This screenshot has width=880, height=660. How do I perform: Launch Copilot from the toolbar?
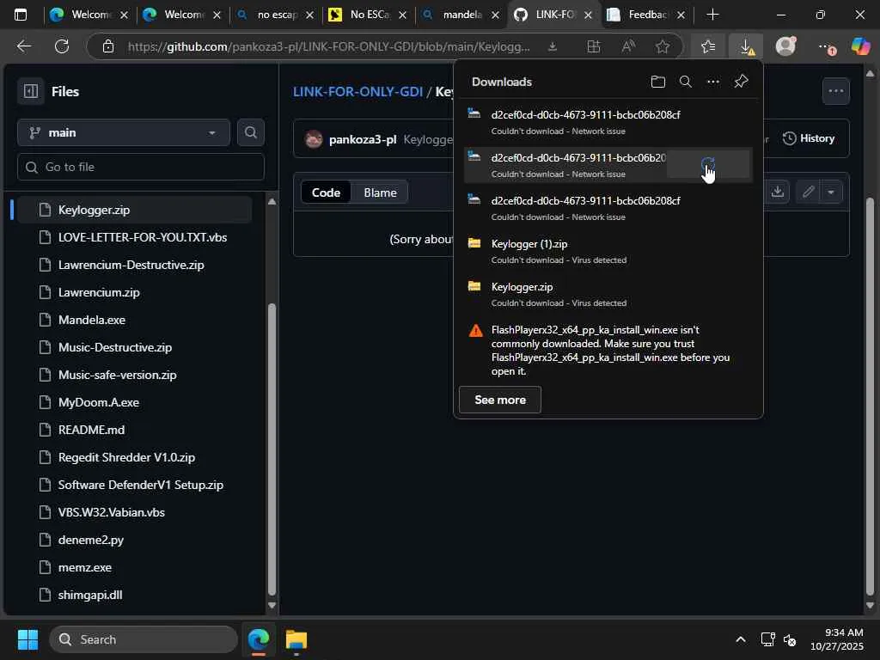pyautogui.click(x=860, y=46)
